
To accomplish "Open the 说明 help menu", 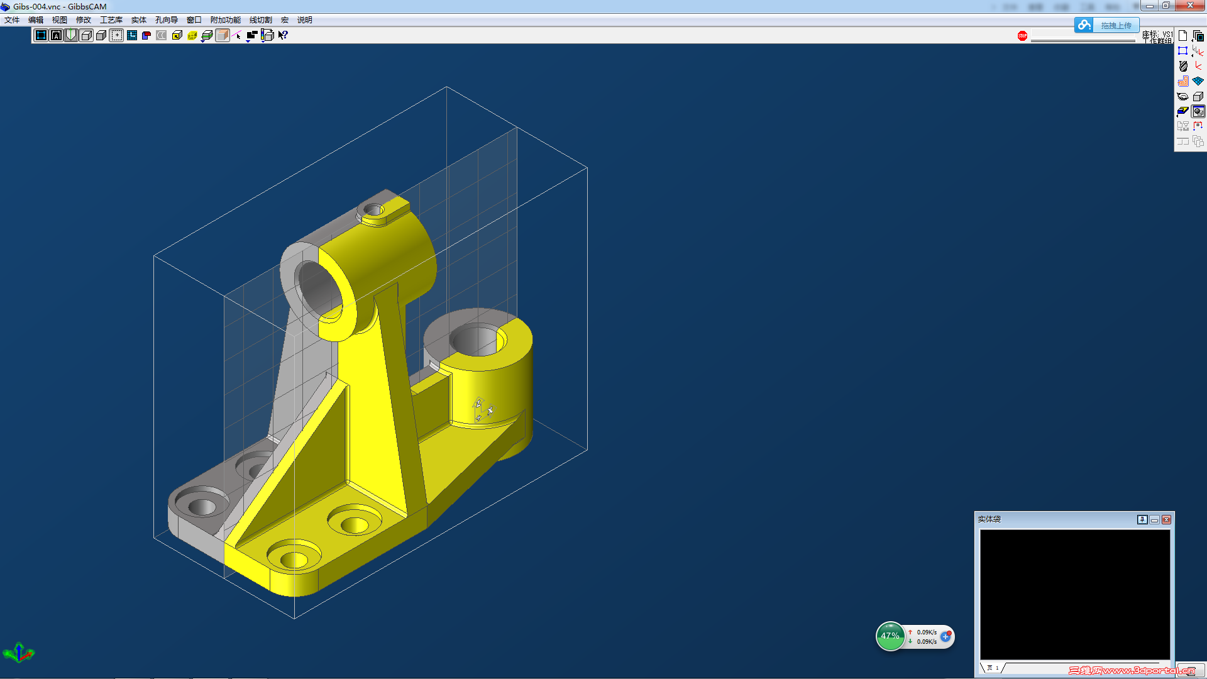I will pyautogui.click(x=305, y=20).
